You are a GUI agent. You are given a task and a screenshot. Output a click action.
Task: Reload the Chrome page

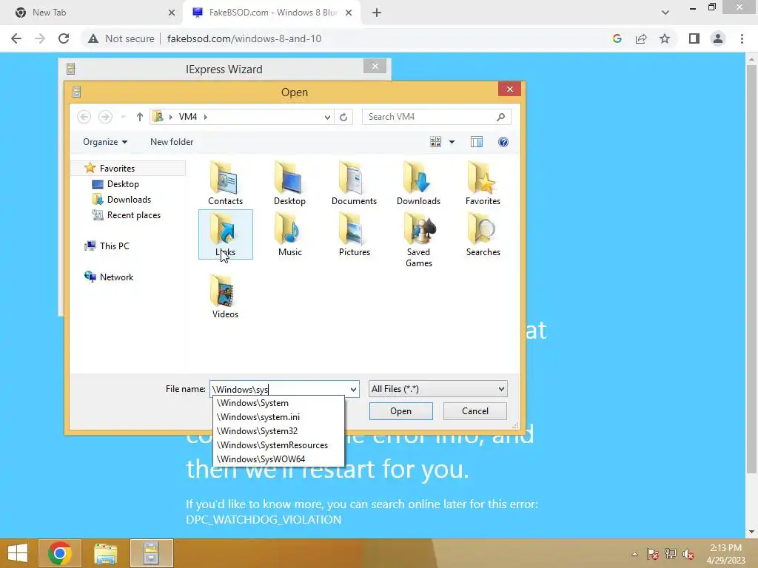[64, 38]
